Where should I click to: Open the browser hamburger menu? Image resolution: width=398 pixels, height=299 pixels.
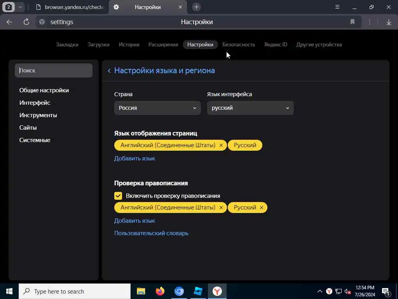coord(337,7)
